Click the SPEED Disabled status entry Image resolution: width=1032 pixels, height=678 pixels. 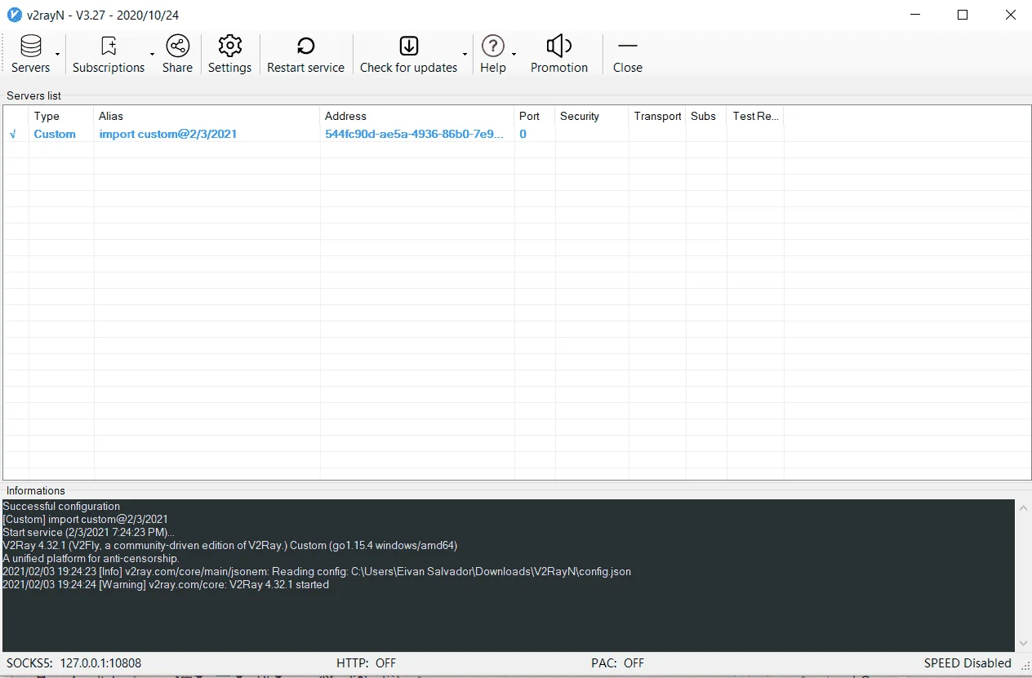[967, 663]
